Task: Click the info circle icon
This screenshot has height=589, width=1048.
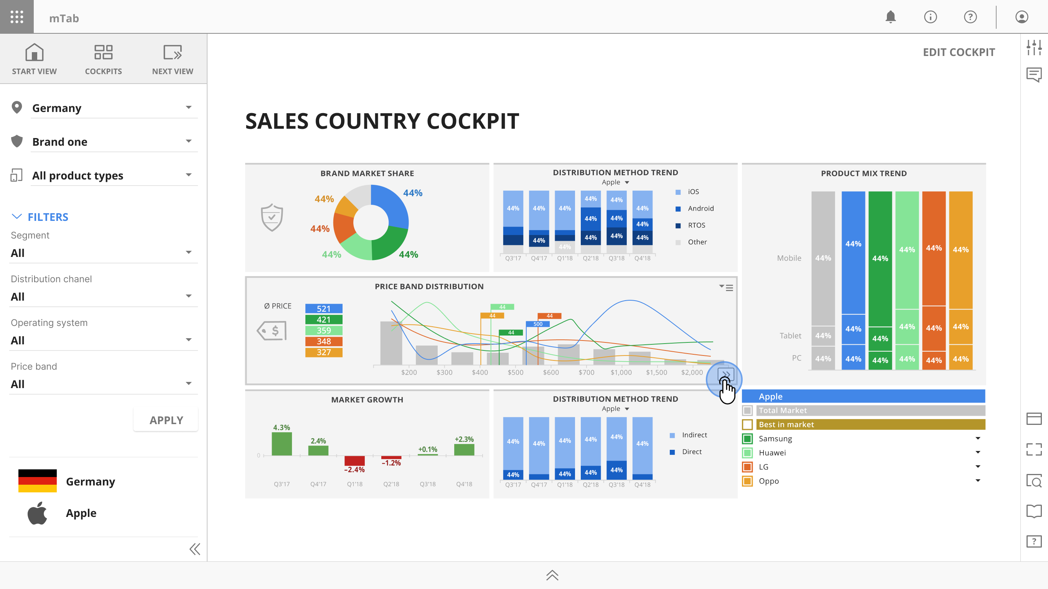Action: coord(930,16)
